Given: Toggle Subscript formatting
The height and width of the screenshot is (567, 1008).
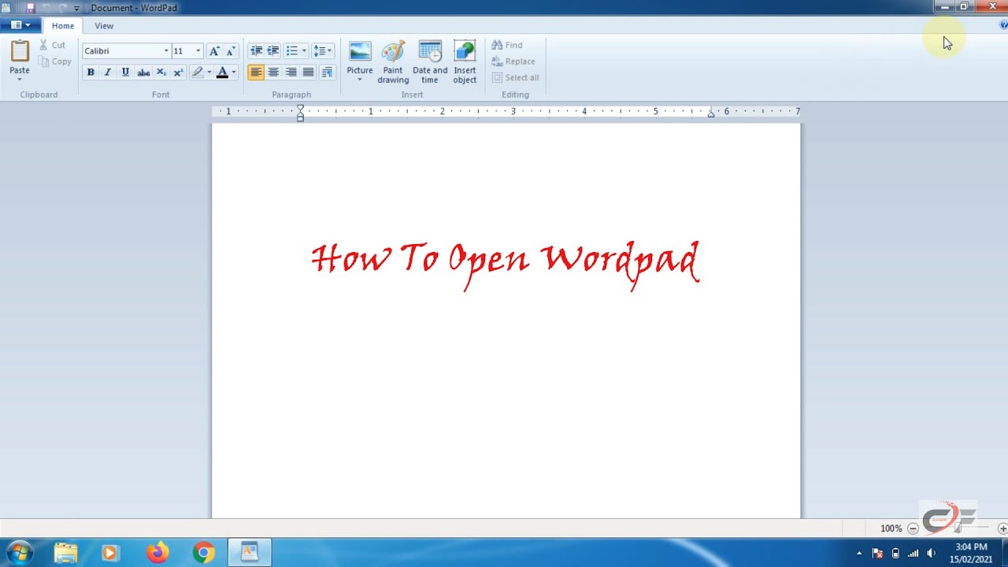Looking at the screenshot, I should [x=161, y=72].
